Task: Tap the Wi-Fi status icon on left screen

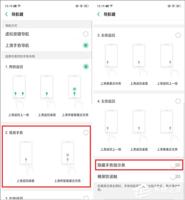Action: click(19, 6)
